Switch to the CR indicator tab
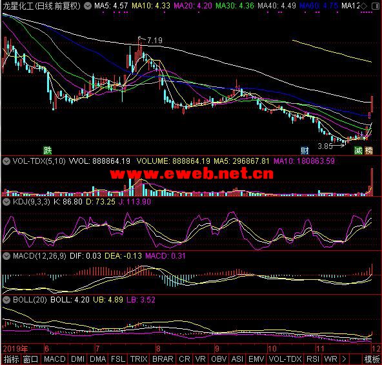The width and height of the screenshot is (382, 365). 185,359
